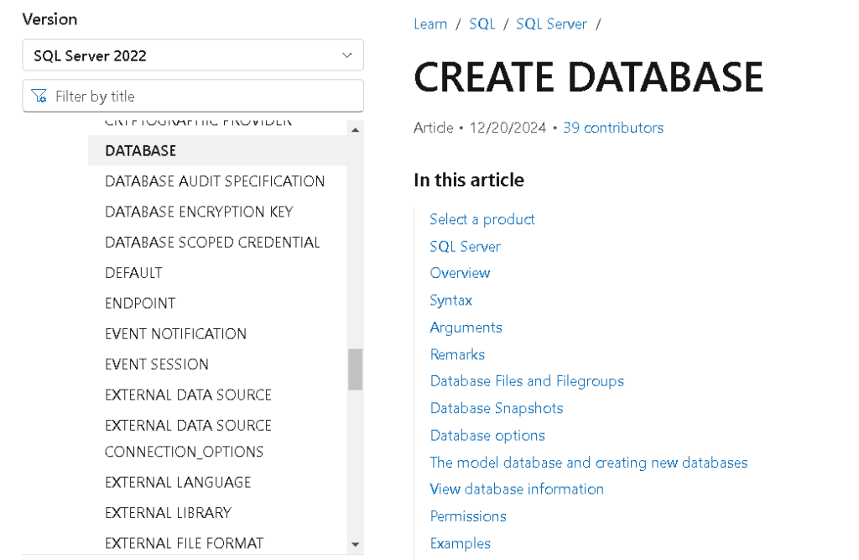Jump to Database Files and Filegroups

[x=527, y=381]
